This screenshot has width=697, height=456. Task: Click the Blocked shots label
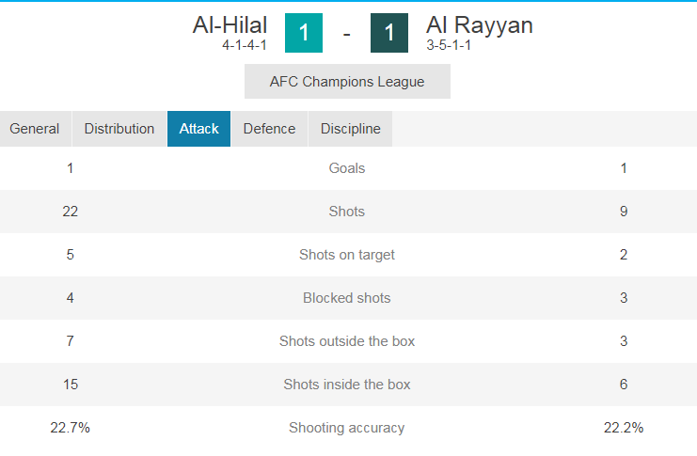pos(347,298)
